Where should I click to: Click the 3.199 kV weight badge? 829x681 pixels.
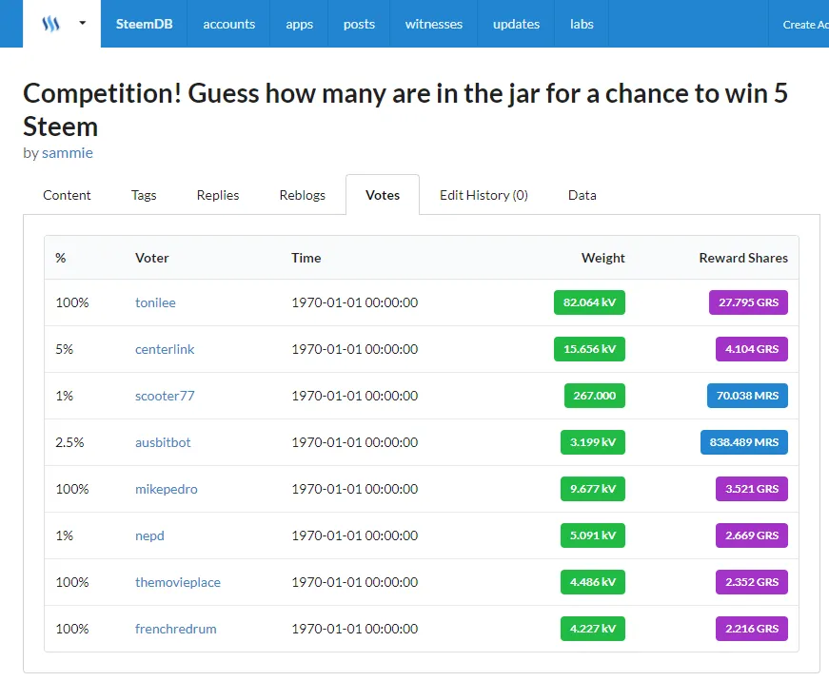pyautogui.click(x=593, y=442)
